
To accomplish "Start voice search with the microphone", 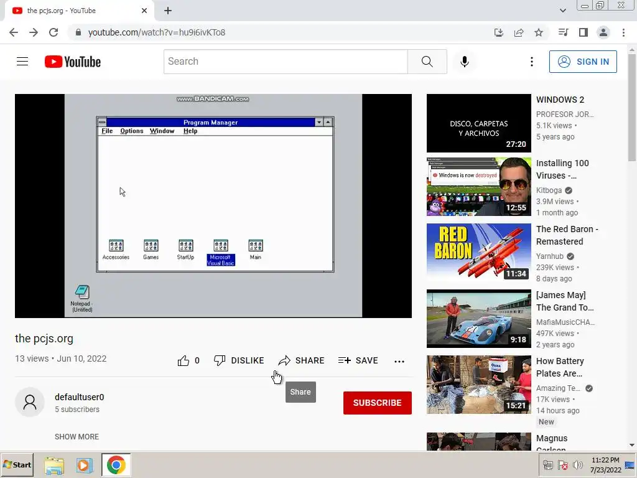I will tap(464, 62).
